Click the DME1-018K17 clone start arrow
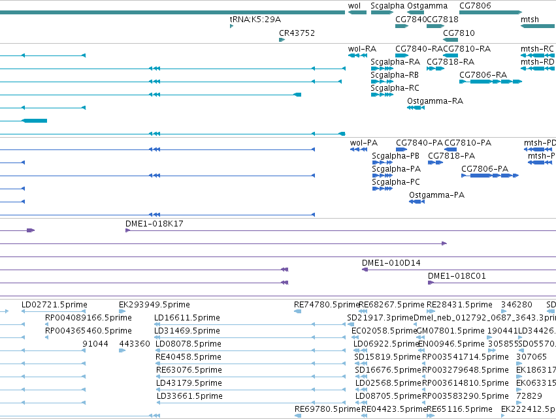 click(127, 230)
